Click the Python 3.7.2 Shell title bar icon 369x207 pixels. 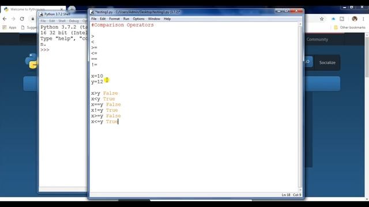(x=42, y=14)
